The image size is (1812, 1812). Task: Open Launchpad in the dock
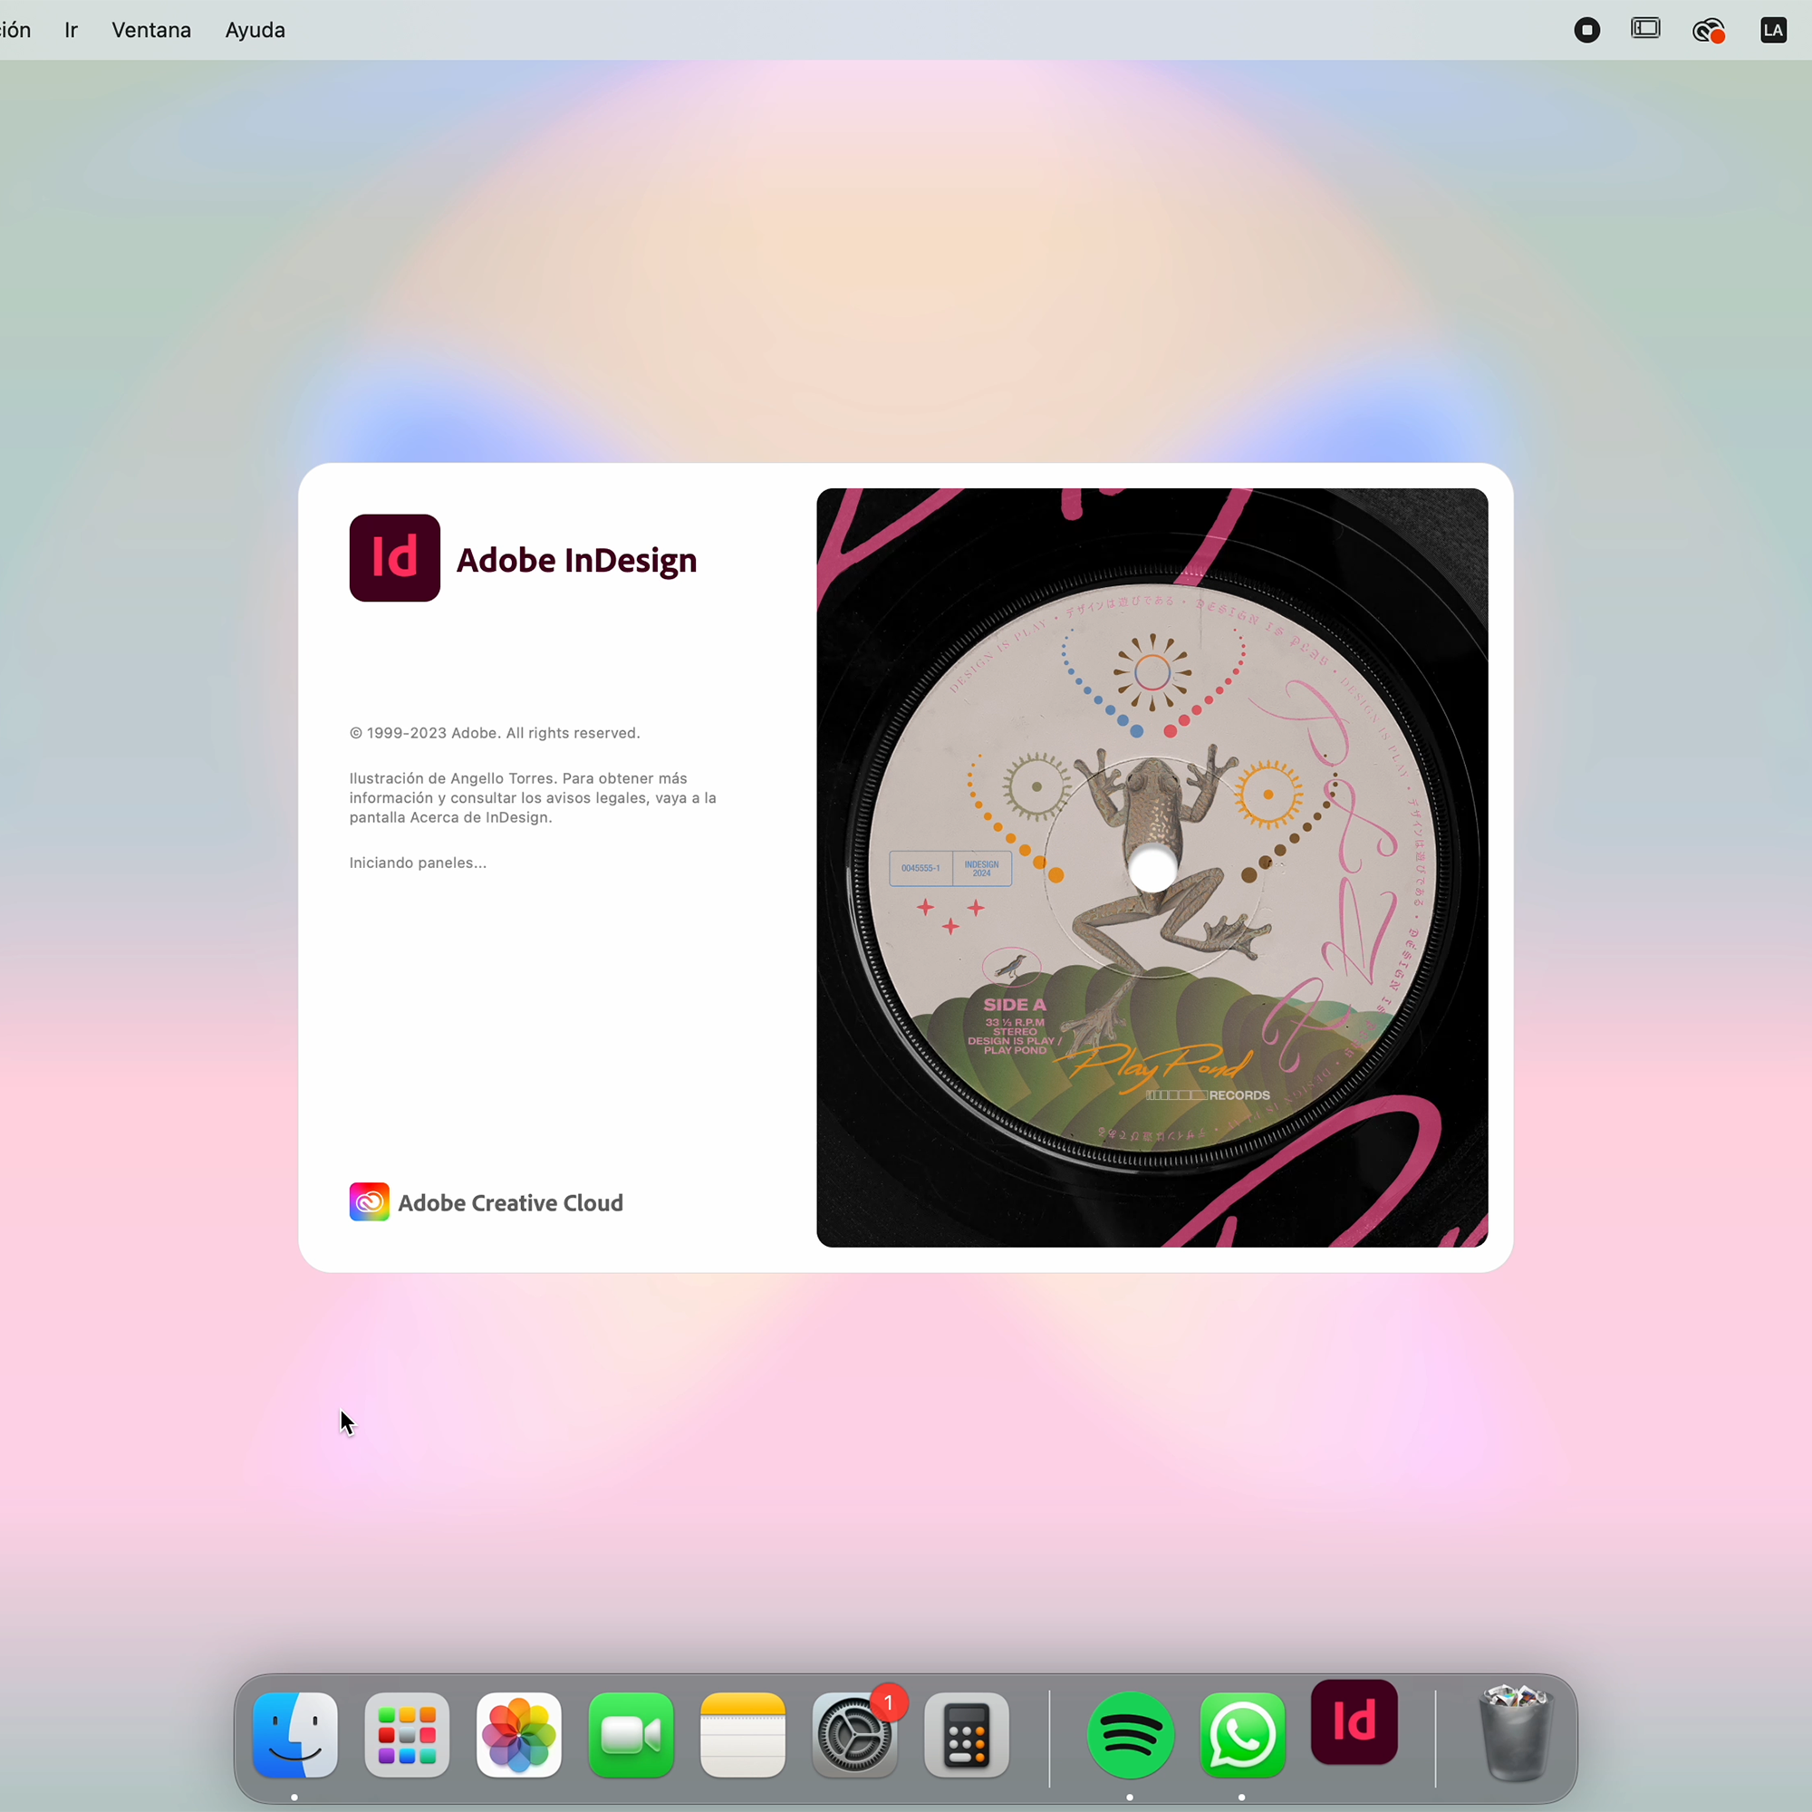(x=406, y=1735)
